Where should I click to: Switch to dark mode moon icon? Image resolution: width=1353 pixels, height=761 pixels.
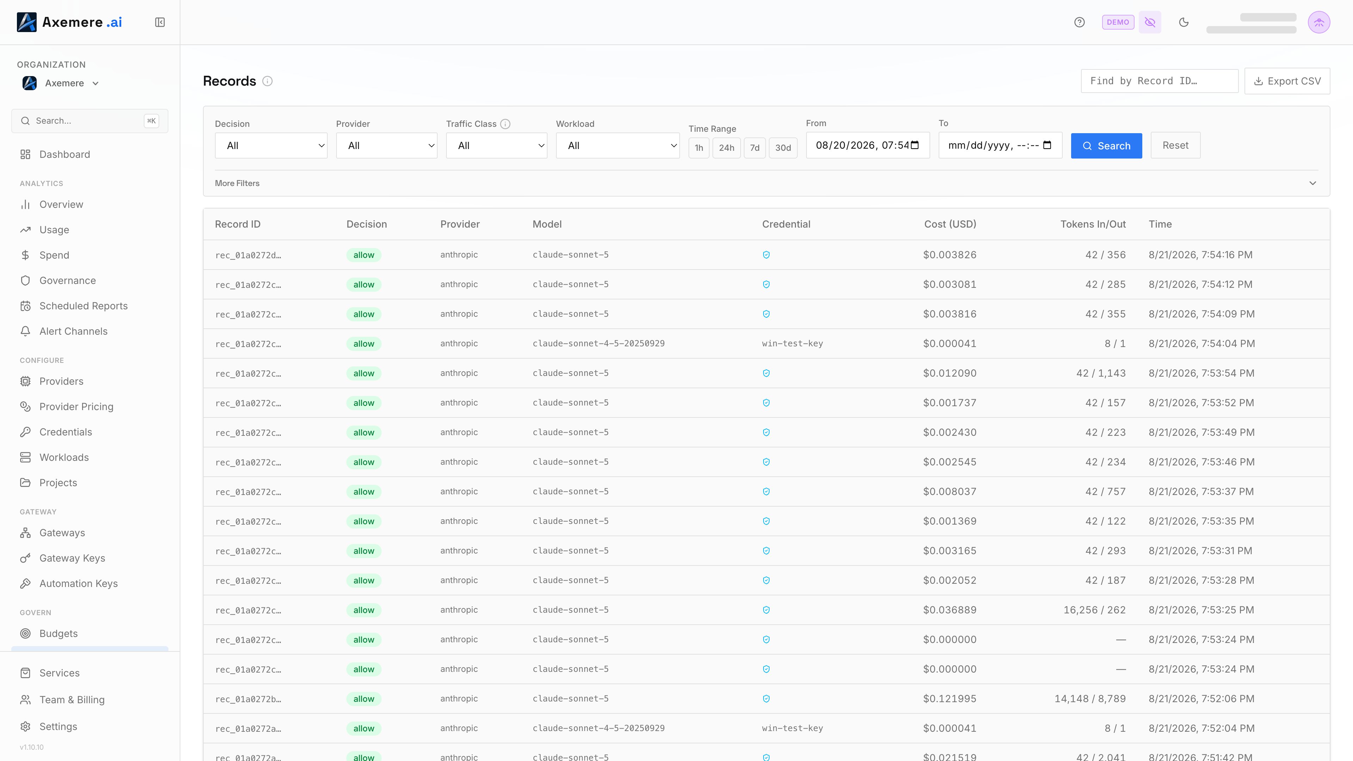(1184, 22)
